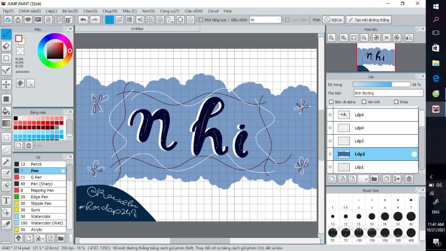Toggle the Xén bớt checkbox
The height and width of the screenshot is (251, 446).
pyautogui.click(x=364, y=102)
